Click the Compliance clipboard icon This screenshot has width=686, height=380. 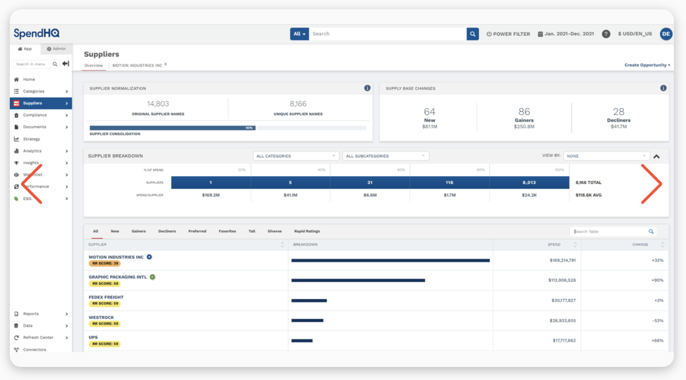pos(16,115)
